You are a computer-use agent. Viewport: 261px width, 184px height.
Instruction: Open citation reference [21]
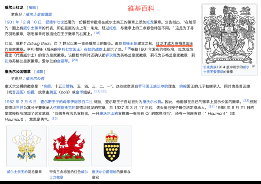(97, 91)
